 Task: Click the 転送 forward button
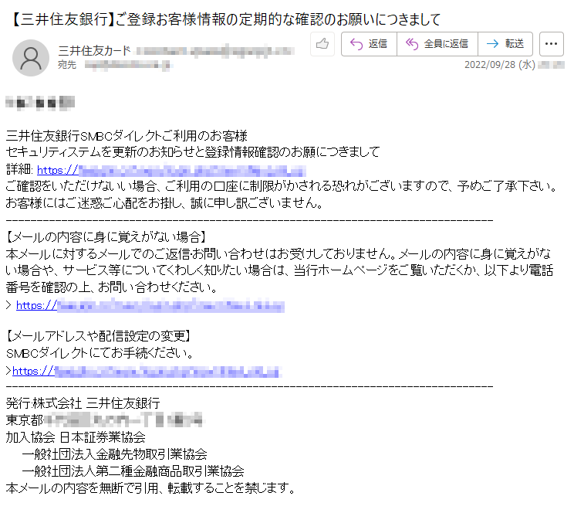[505, 44]
